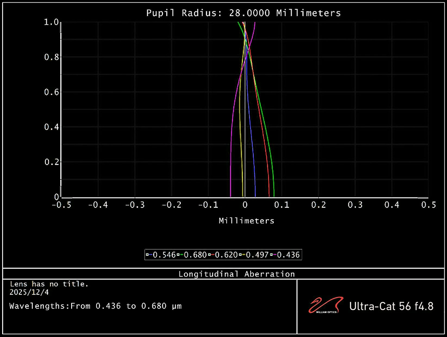Image resolution: width=447 pixels, height=337 pixels.
Task: Click the red 0.620 legend marker square
Action: [209, 254]
